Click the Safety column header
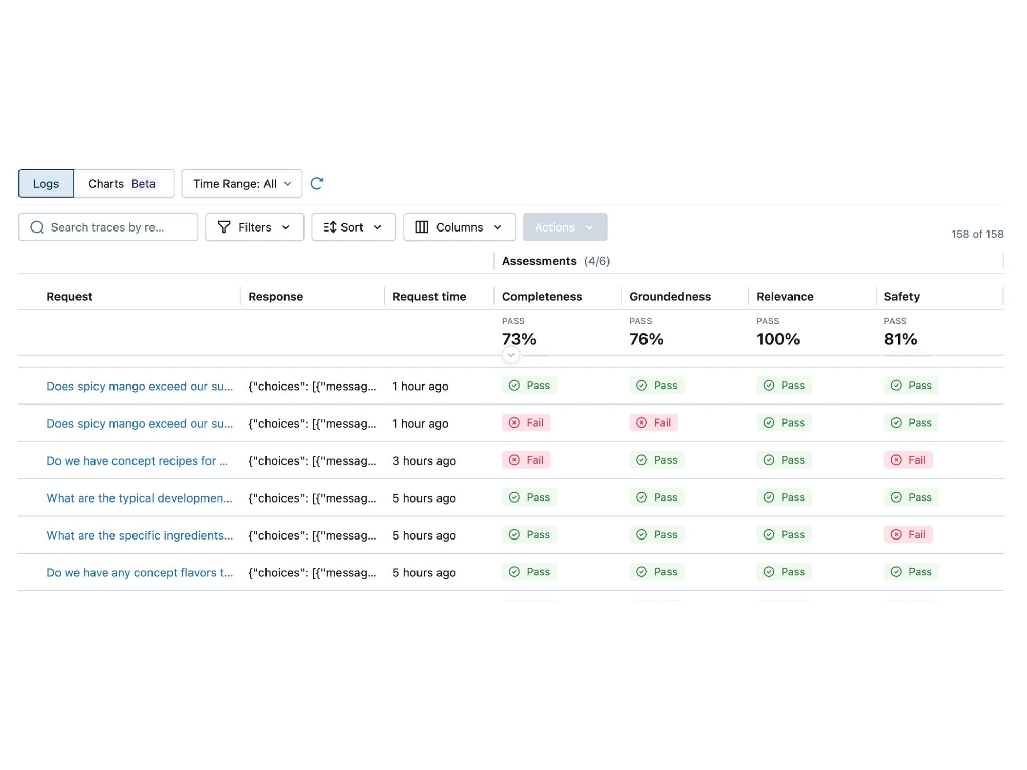This screenshot has height=770, width=1027. (901, 296)
